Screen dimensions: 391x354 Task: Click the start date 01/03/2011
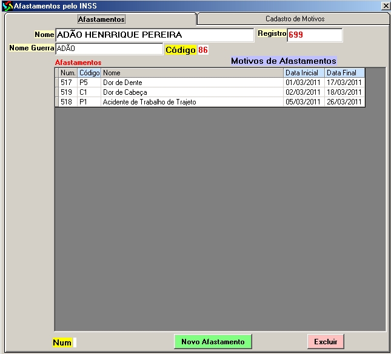304,83
